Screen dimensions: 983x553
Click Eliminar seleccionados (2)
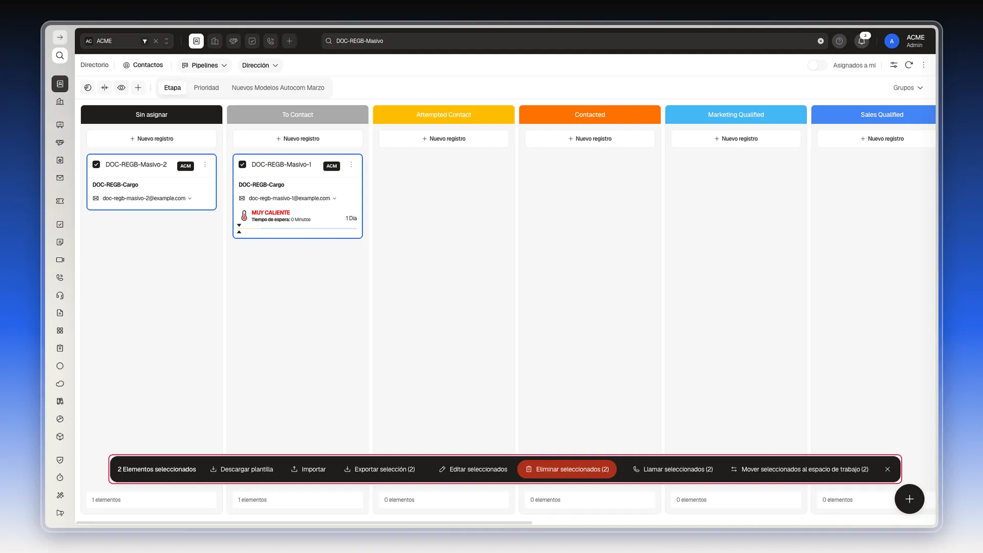tap(567, 469)
